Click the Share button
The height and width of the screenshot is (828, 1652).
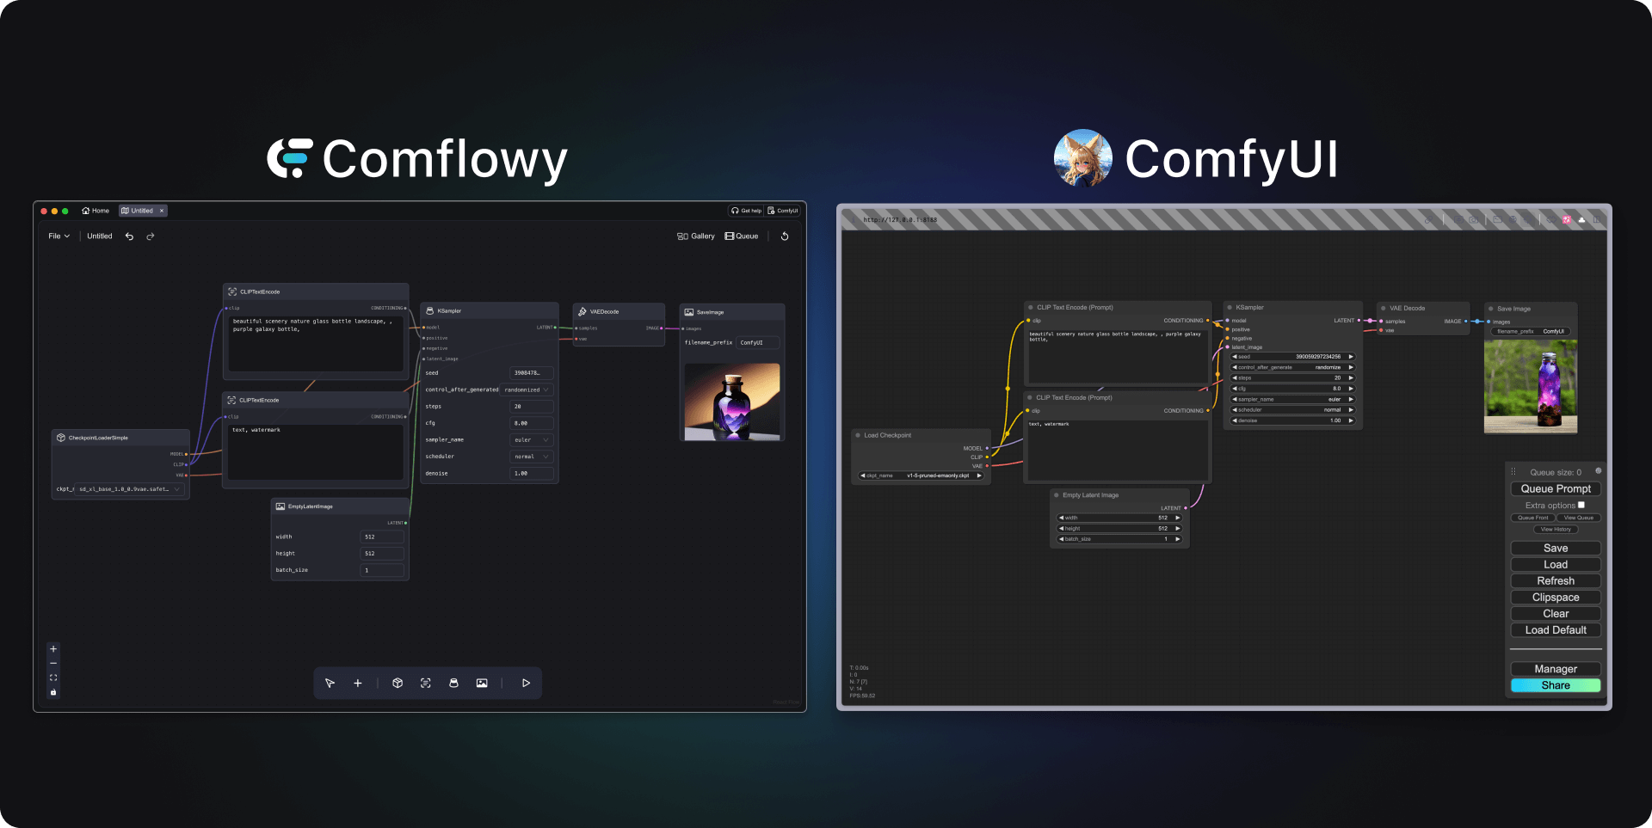pos(1556,685)
